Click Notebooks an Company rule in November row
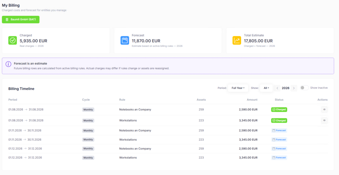 (x=135, y=130)
